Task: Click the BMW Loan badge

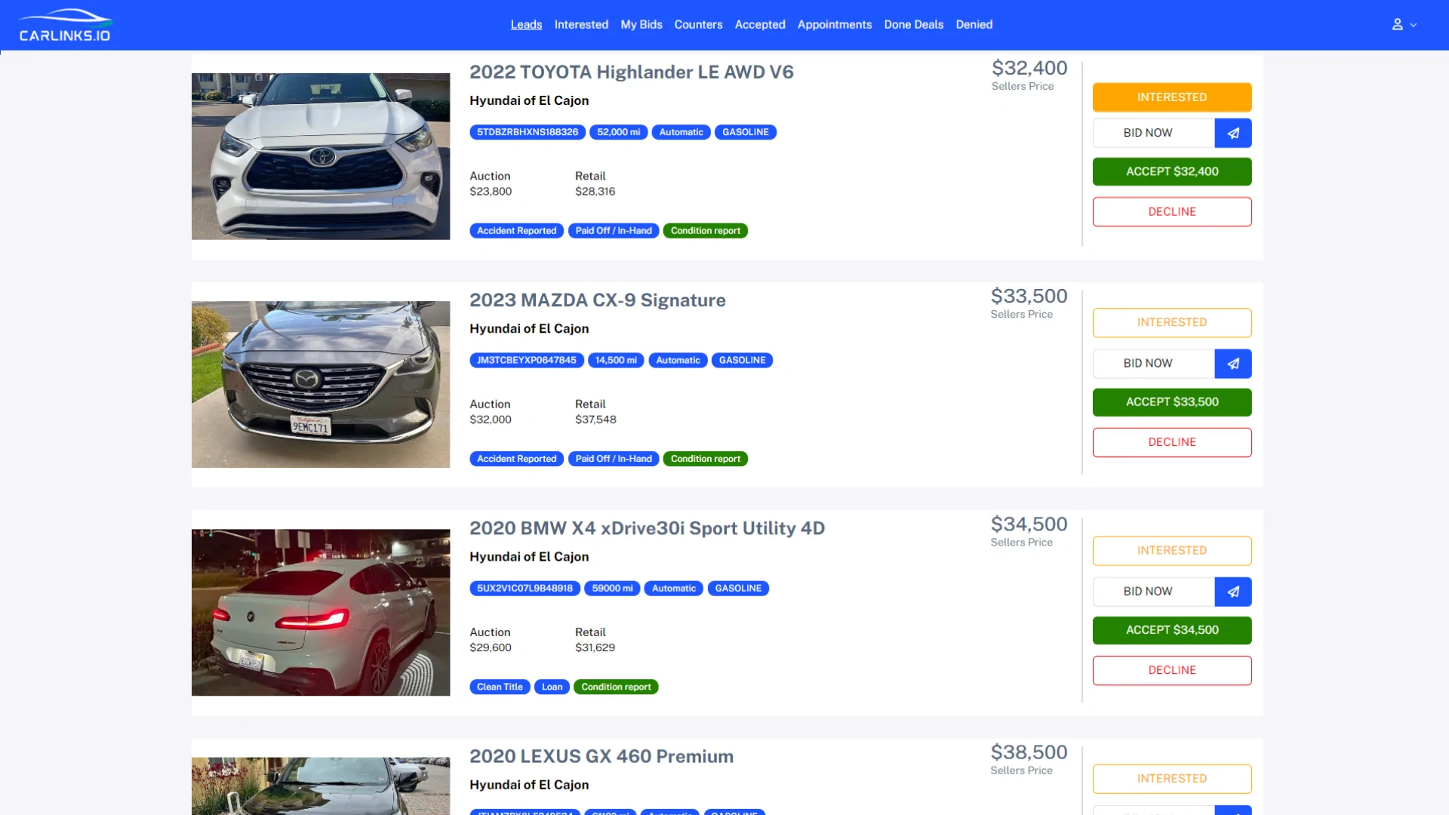Action: coord(552,687)
